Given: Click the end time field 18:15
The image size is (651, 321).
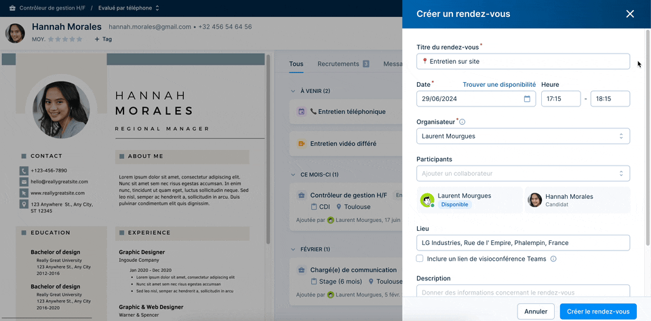Looking at the screenshot, I should tap(610, 99).
